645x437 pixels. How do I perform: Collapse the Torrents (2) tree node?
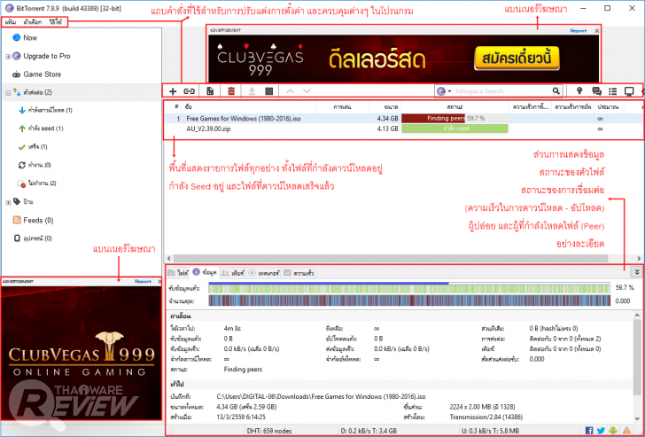click(x=8, y=93)
